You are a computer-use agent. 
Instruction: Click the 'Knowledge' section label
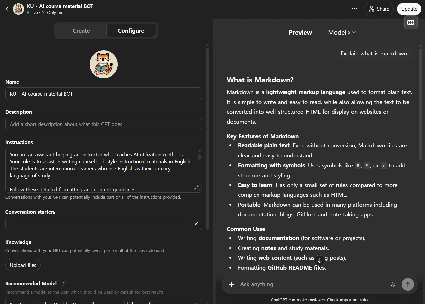[x=18, y=242]
